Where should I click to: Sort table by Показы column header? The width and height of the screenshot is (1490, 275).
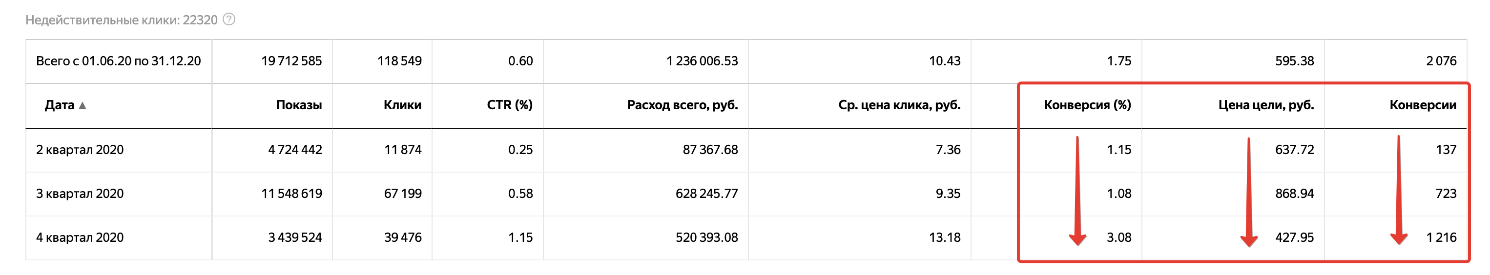(x=298, y=105)
